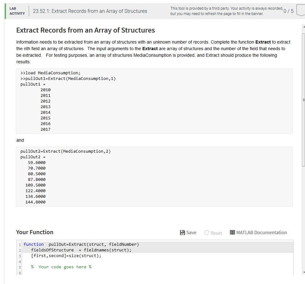Click the pullOut1 output in the example block
Screen dimensions: 305x284
[30, 84]
